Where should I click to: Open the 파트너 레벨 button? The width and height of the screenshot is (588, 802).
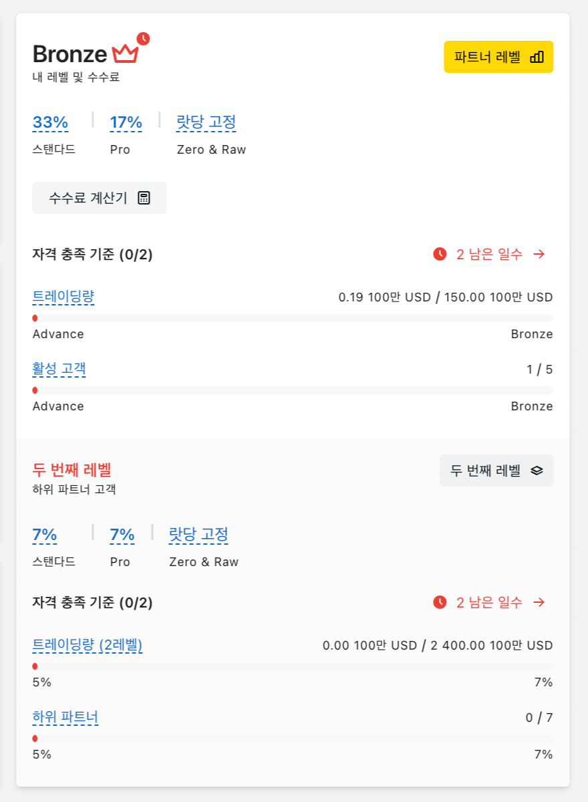[x=498, y=57]
